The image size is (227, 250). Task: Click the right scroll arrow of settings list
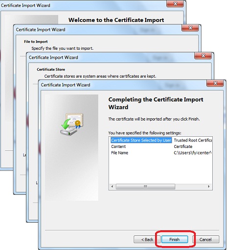click(209, 187)
